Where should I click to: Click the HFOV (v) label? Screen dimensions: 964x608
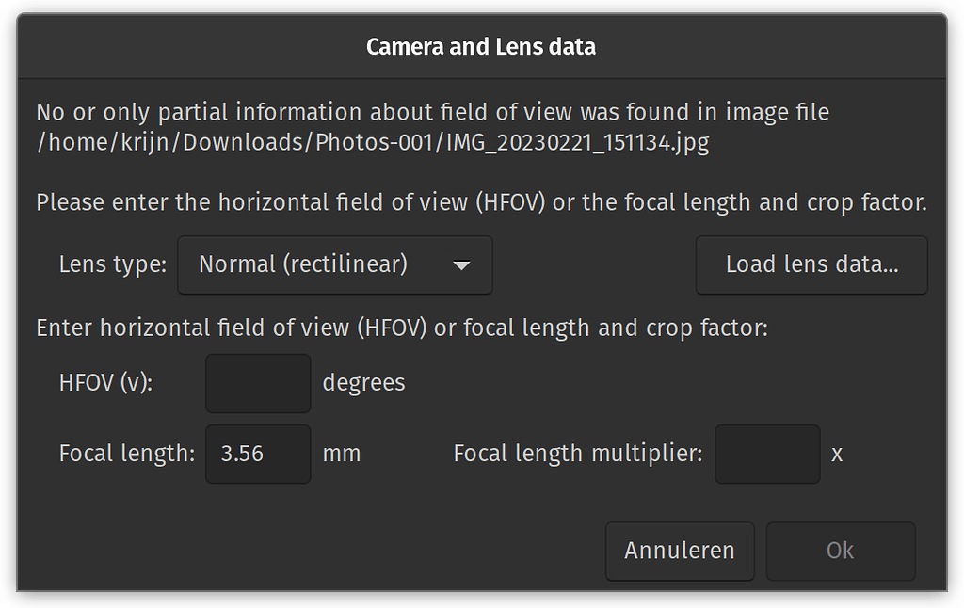click(104, 383)
